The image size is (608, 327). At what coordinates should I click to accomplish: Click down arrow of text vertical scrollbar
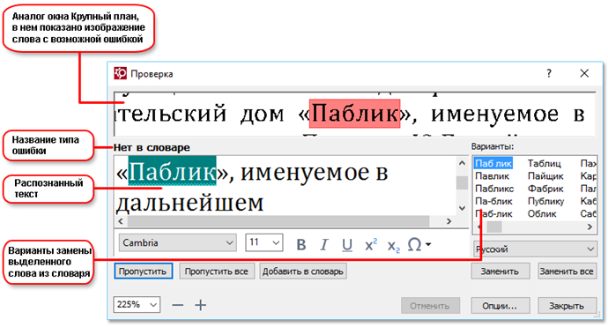click(x=462, y=208)
